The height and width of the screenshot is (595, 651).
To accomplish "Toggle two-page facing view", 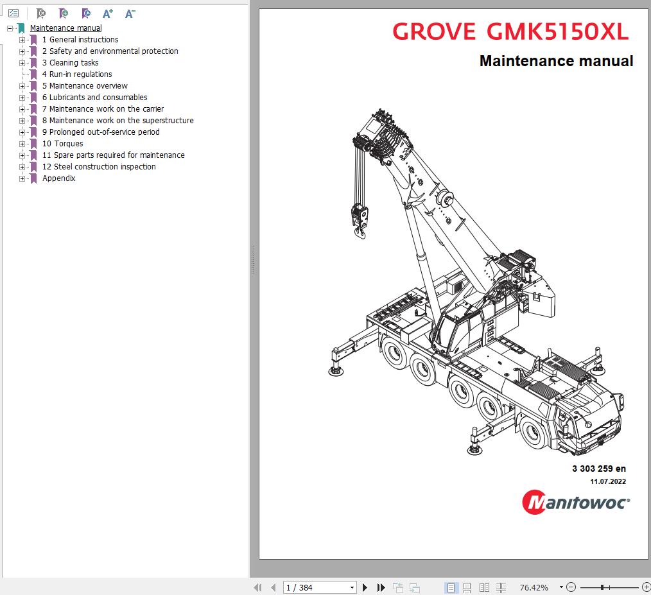I will click(x=484, y=587).
